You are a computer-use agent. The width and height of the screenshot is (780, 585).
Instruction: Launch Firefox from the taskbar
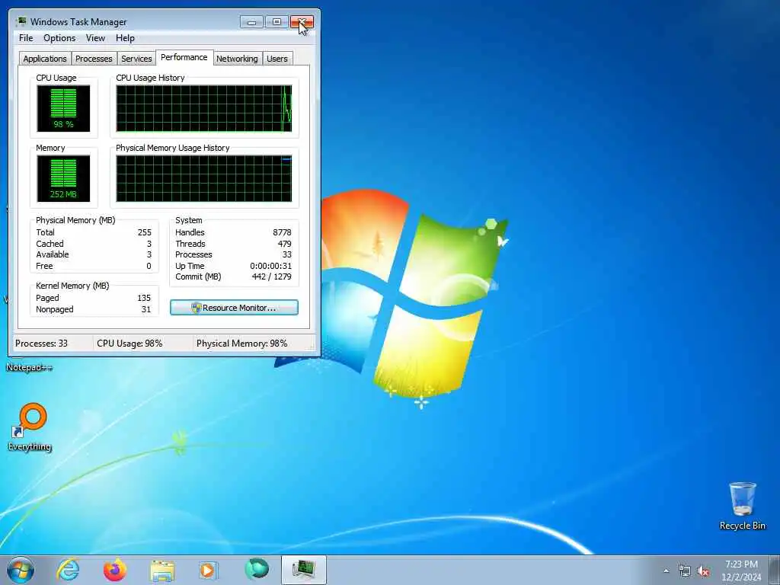[115, 570]
